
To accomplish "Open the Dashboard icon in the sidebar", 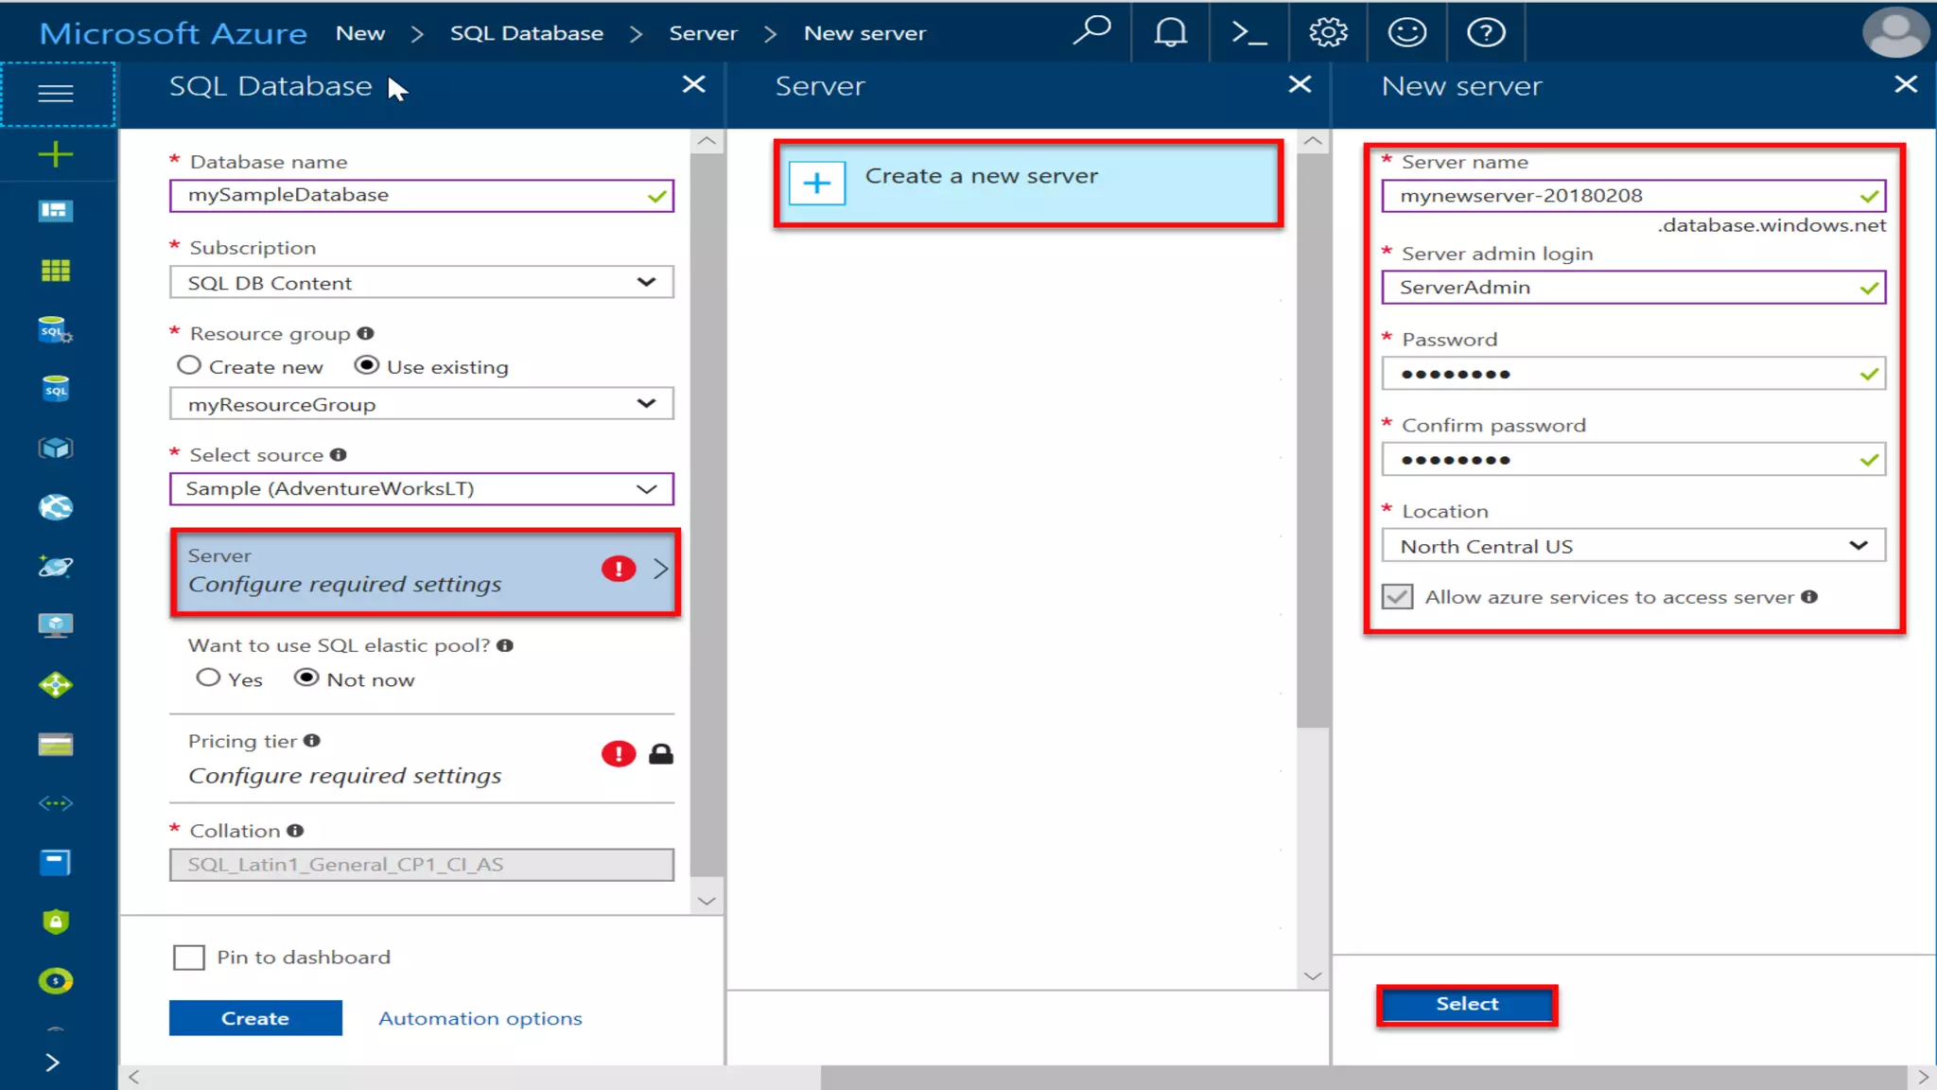I will [x=56, y=210].
